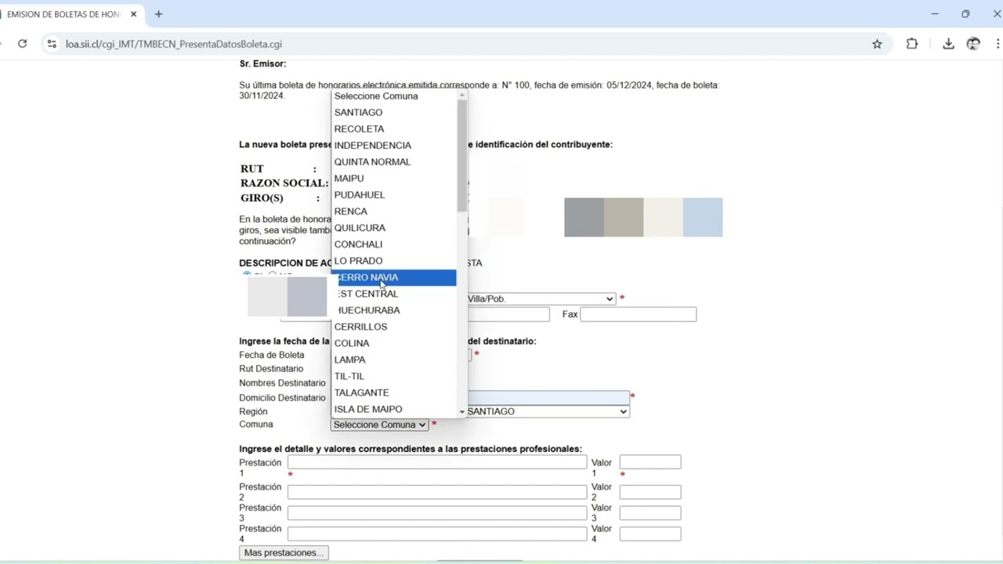Select RECOLETA in the comuna list

coord(394,128)
